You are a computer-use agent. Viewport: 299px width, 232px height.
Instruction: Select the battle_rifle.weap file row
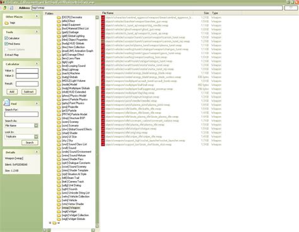pyautogui.click(x=161, y=109)
